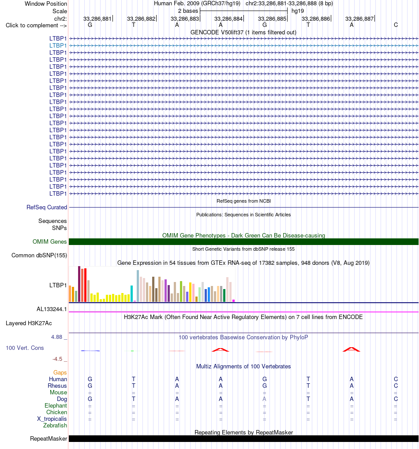Click position label 33,286,881 on ruler
The image size is (419, 449).
(97, 19)
